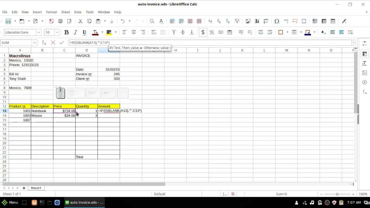This screenshot has height=208, width=370.
Task: Print the spreadsheet with the printer icon
Action: click(60, 21)
